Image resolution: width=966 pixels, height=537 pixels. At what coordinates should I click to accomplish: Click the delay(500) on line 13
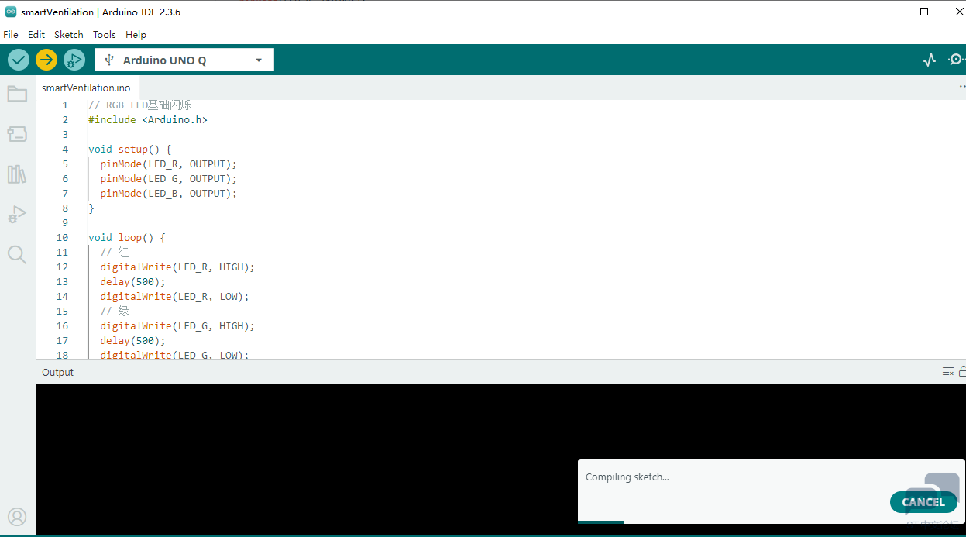(133, 282)
